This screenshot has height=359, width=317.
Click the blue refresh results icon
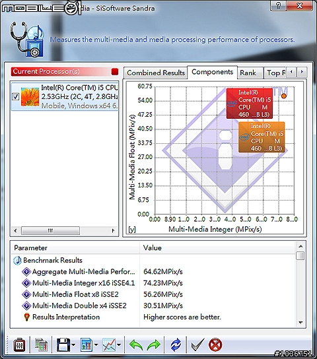(x=176, y=344)
